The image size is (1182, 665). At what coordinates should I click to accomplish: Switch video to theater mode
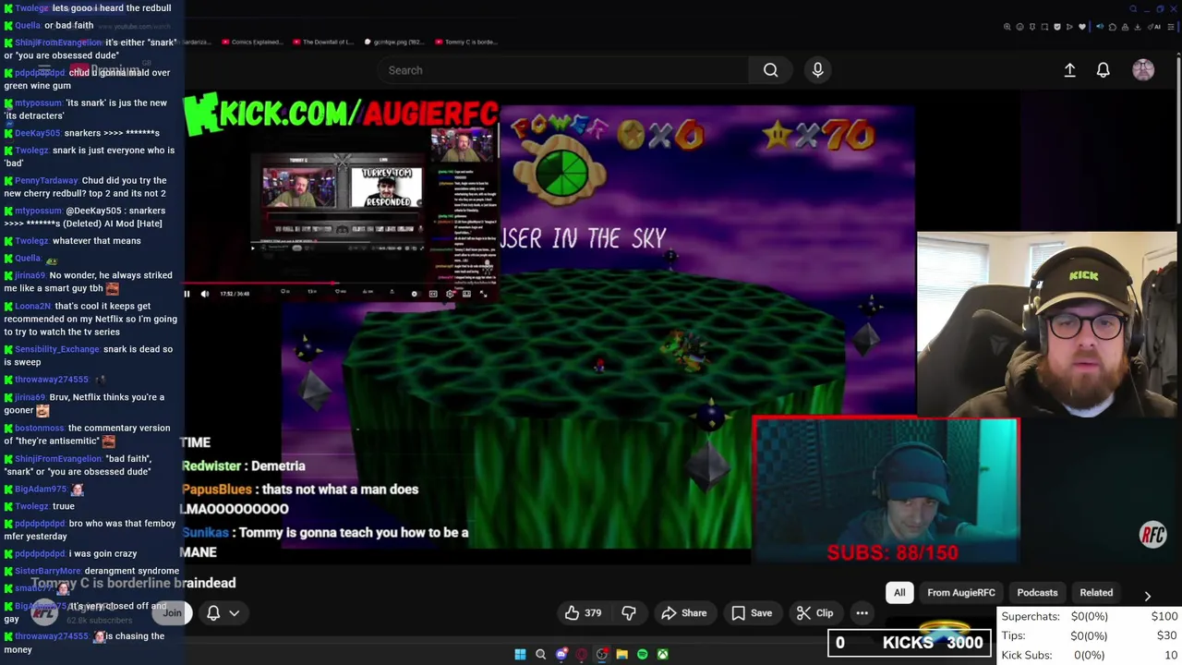466,294
